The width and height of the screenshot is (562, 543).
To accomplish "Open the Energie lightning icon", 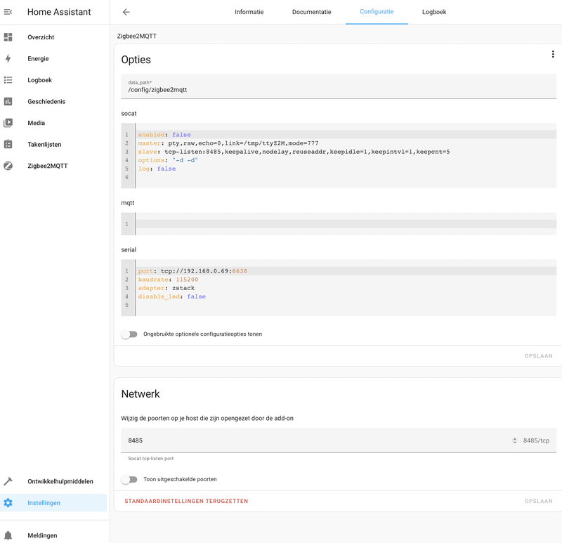I will [x=8, y=59].
